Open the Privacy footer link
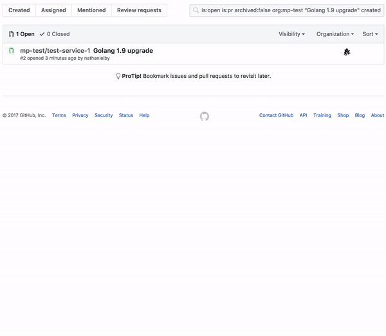386x336 pixels. click(x=80, y=115)
